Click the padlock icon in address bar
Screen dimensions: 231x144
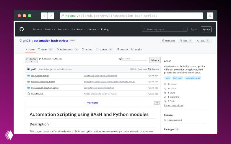pos(63,16)
